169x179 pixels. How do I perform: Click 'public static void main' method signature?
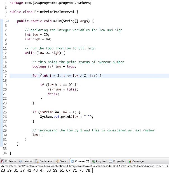pyautogui.click(x=55, y=21)
